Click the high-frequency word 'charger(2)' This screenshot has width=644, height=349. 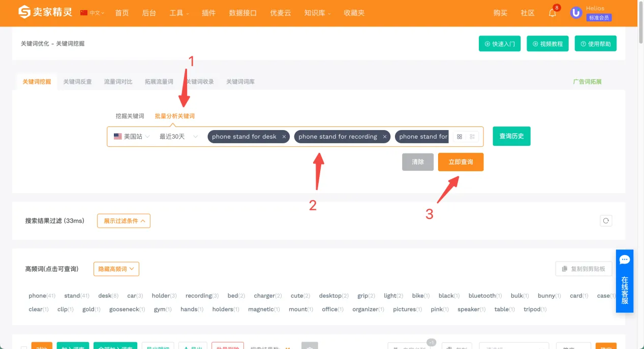(x=268, y=296)
